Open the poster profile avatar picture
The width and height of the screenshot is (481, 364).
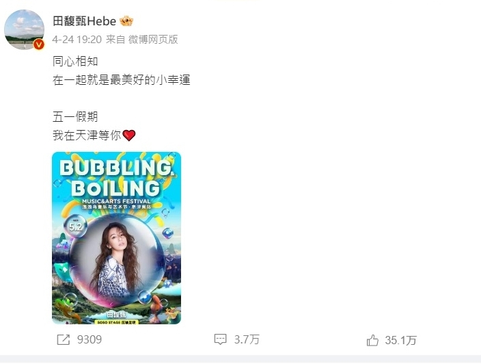tap(24, 29)
